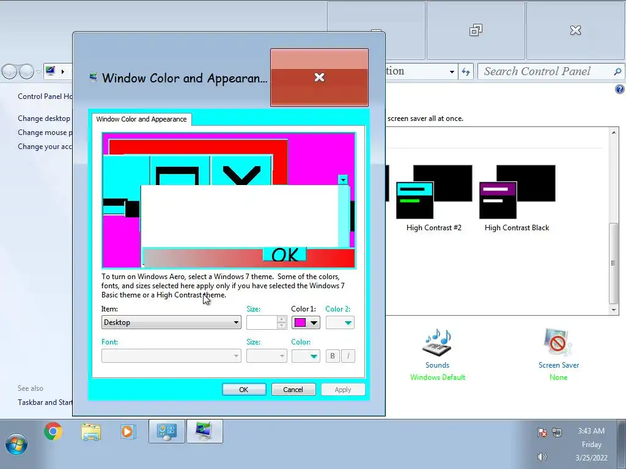Switch to Personalization taskbar button
The height and width of the screenshot is (469, 626).
click(204, 431)
